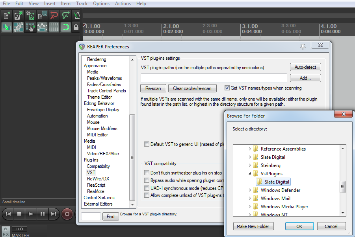Select the ReWire/DX preferences page
Viewport: 355px width, 237px height.
[98, 179]
